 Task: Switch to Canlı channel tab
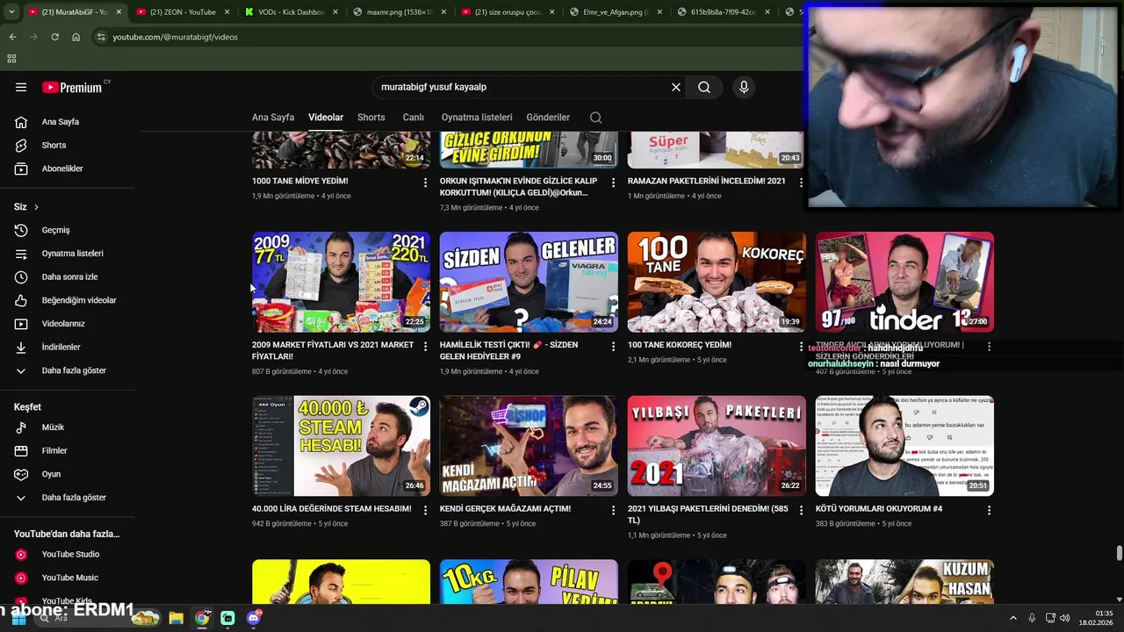[x=414, y=118]
